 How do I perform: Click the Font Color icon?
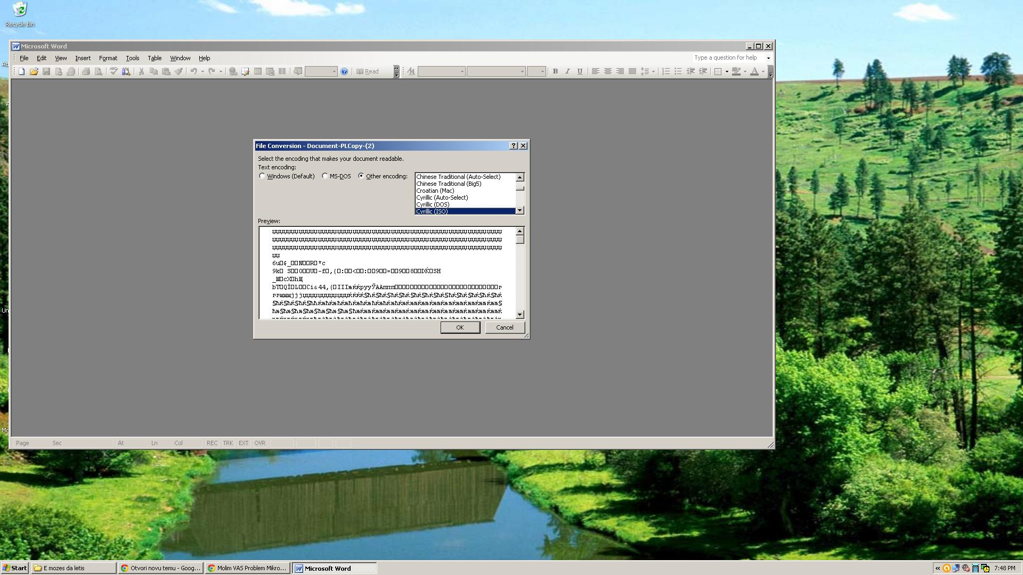tap(754, 71)
